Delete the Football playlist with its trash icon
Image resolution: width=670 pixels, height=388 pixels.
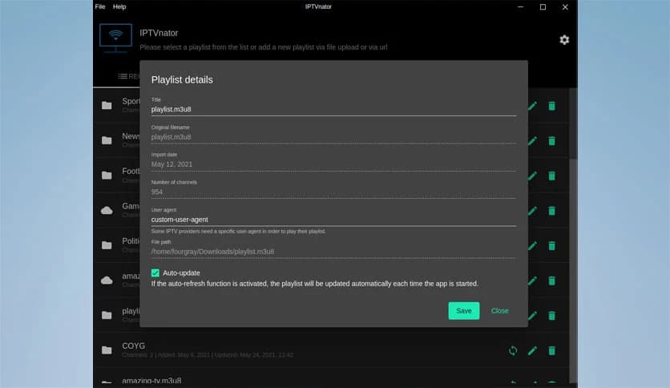(551, 176)
